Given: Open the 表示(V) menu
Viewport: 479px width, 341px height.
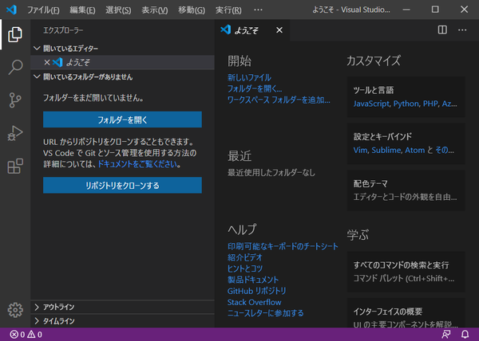Looking at the screenshot, I should point(154,10).
